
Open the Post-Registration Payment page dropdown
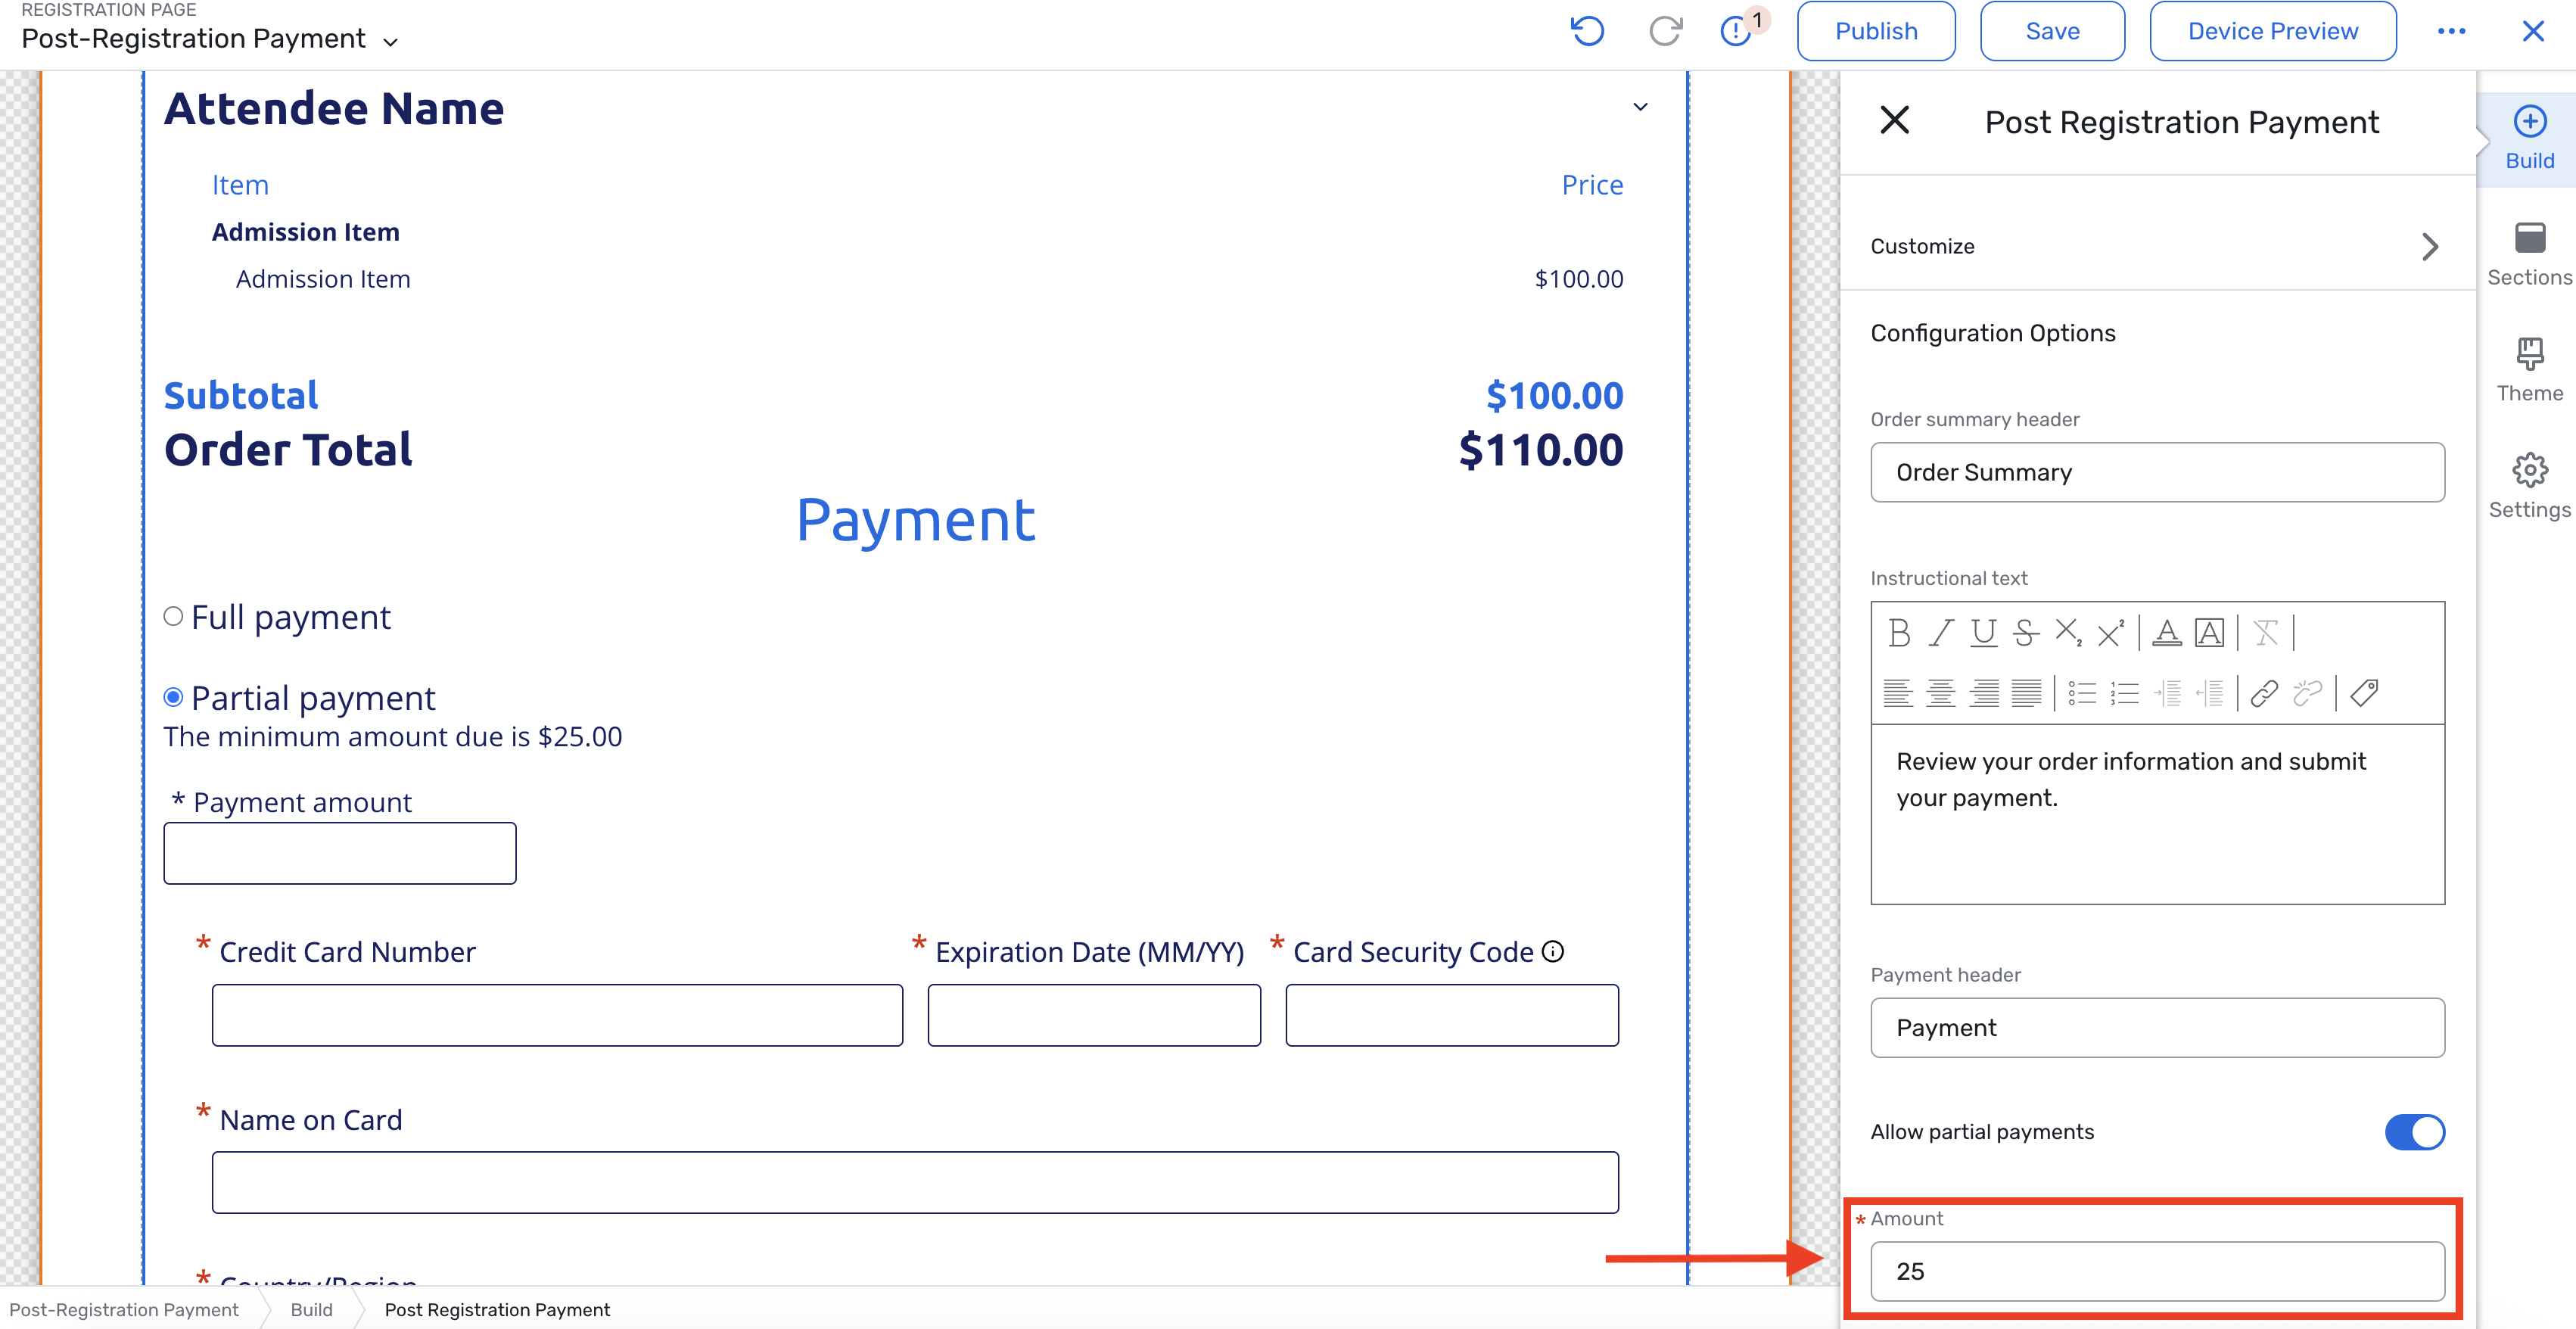(391, 42)
